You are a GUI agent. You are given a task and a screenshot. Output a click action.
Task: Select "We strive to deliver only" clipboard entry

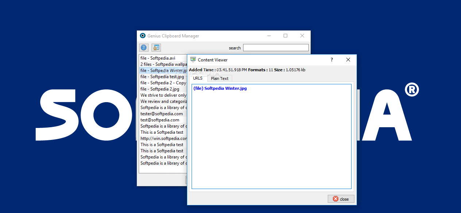[163, 95]
